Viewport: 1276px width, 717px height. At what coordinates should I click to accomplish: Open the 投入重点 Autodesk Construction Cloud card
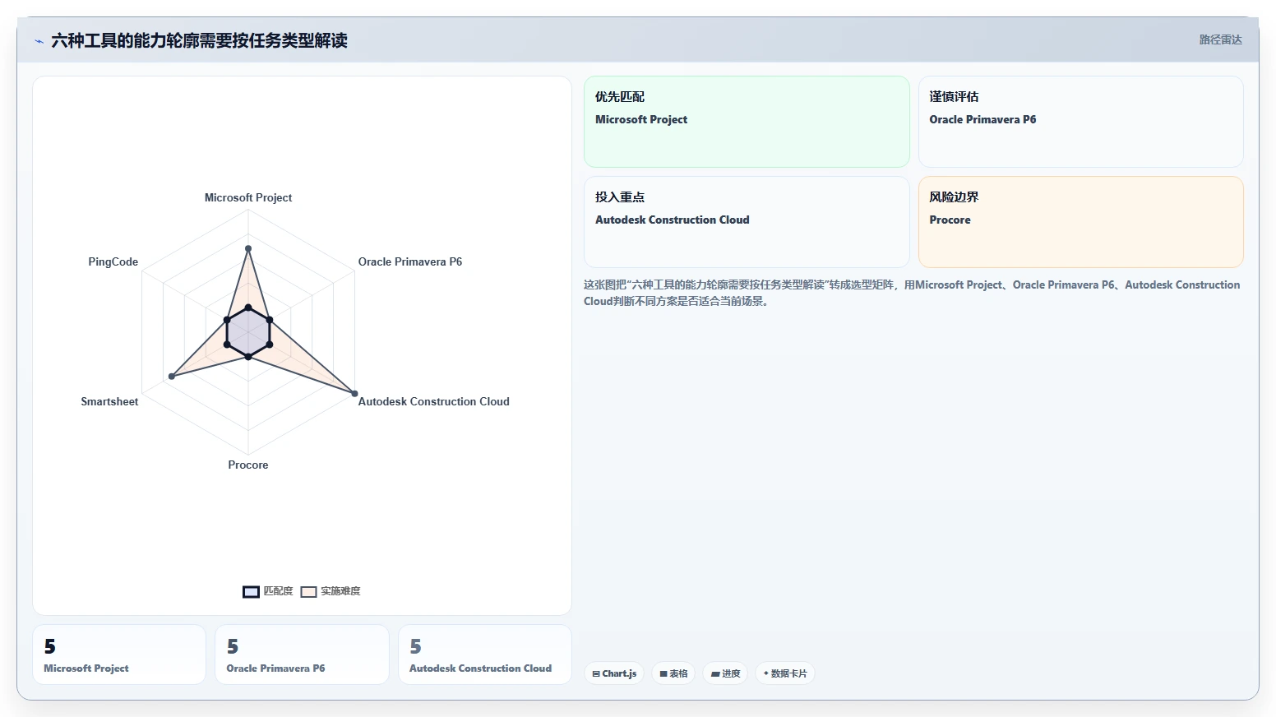(747, 222)
